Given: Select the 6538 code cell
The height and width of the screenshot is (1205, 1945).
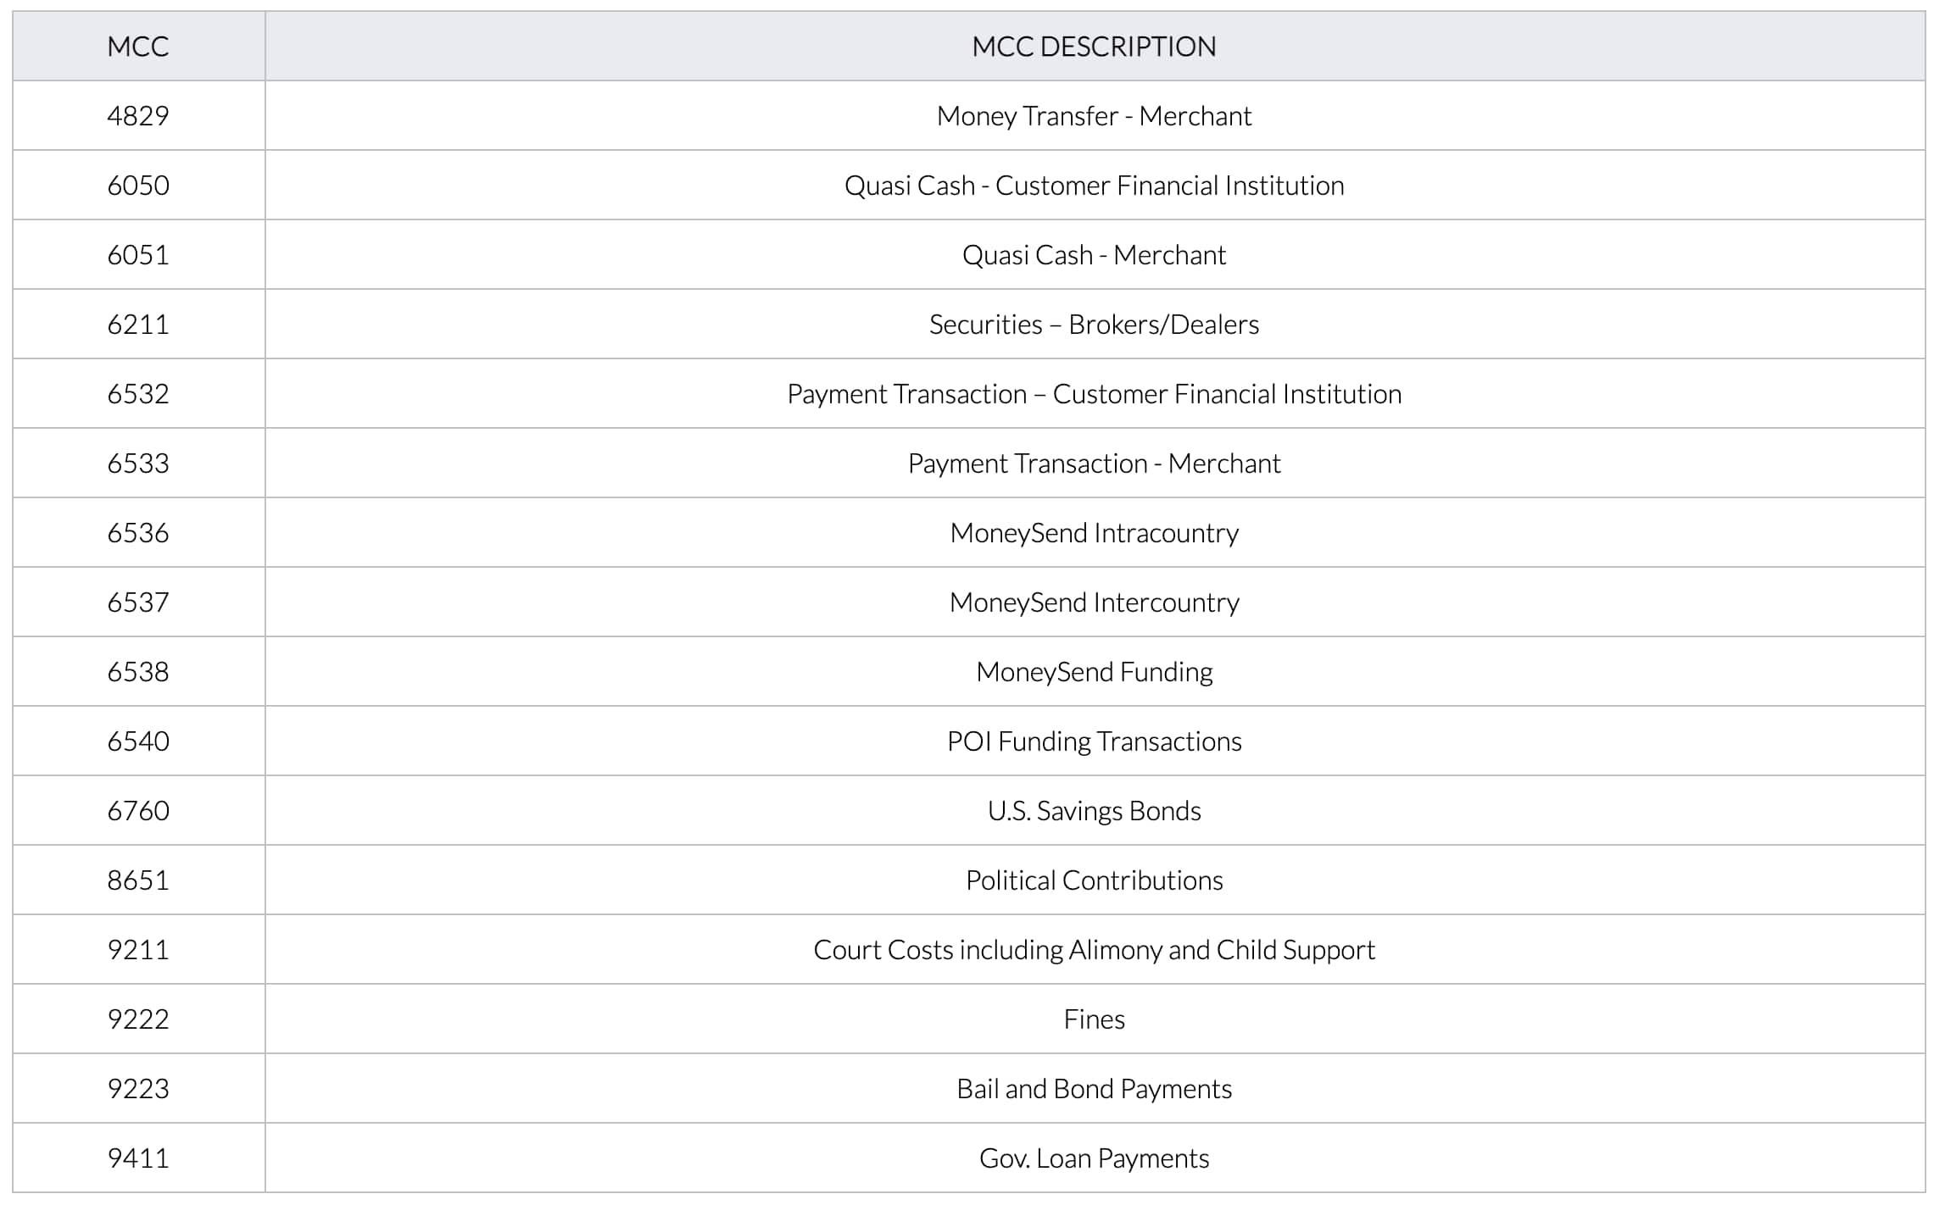Looking at the screenshot, I should [138, 672].
